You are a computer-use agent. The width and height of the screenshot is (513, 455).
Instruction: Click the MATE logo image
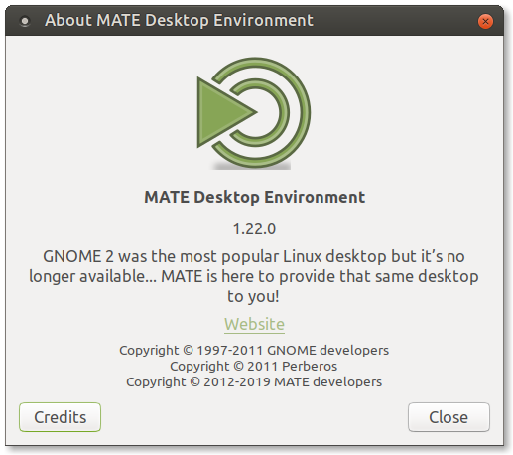253,113
